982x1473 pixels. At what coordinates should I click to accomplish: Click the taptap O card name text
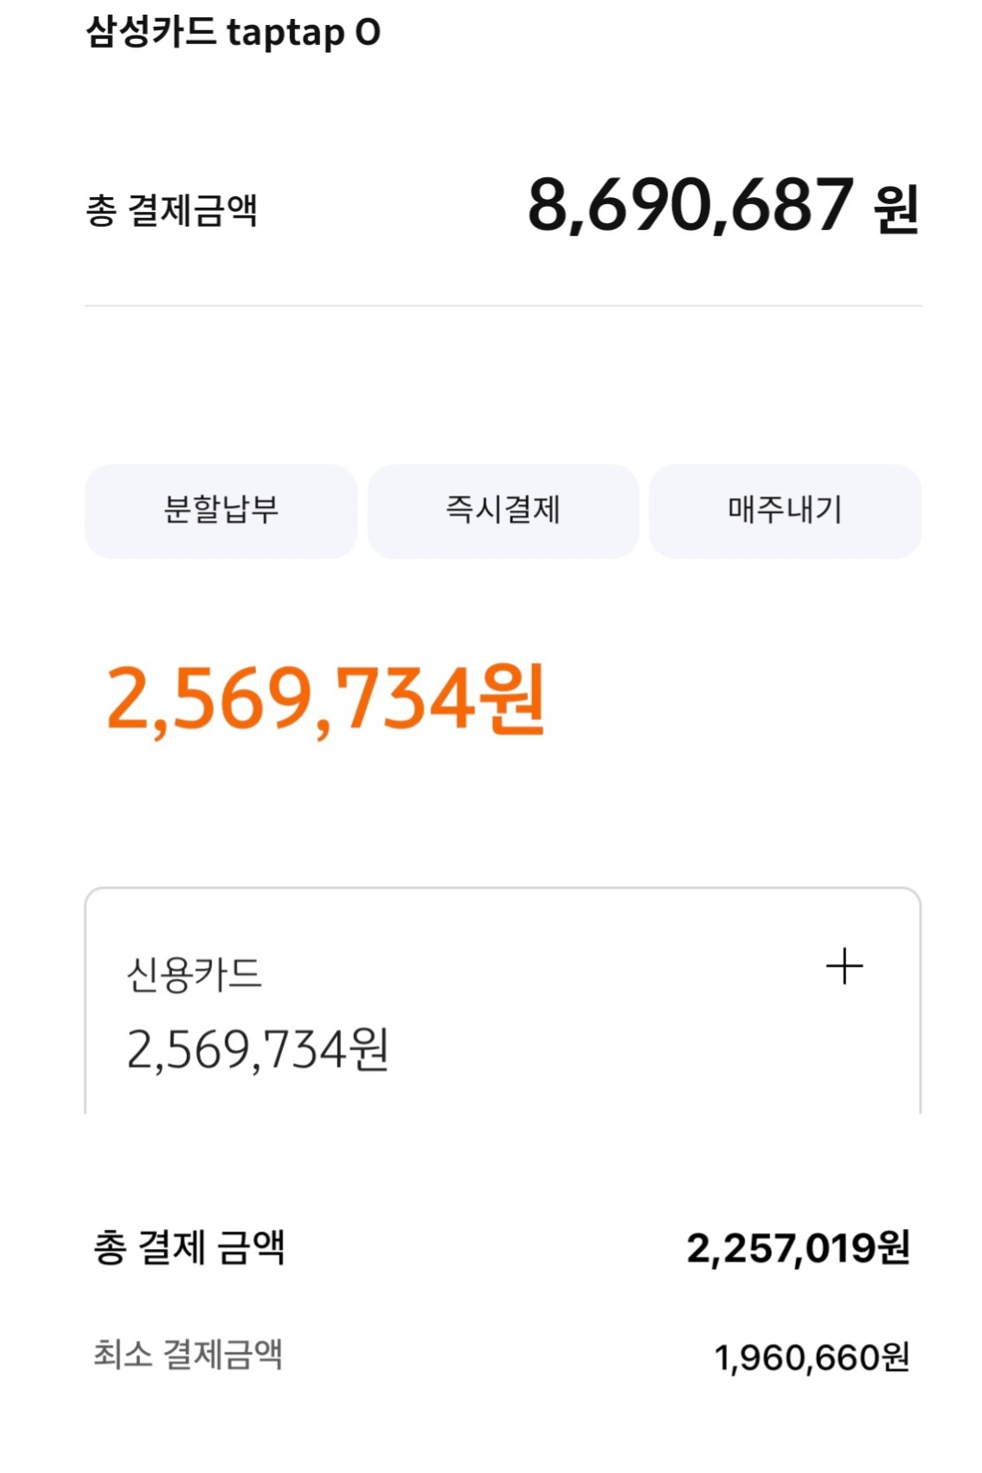tap(303, 33)
